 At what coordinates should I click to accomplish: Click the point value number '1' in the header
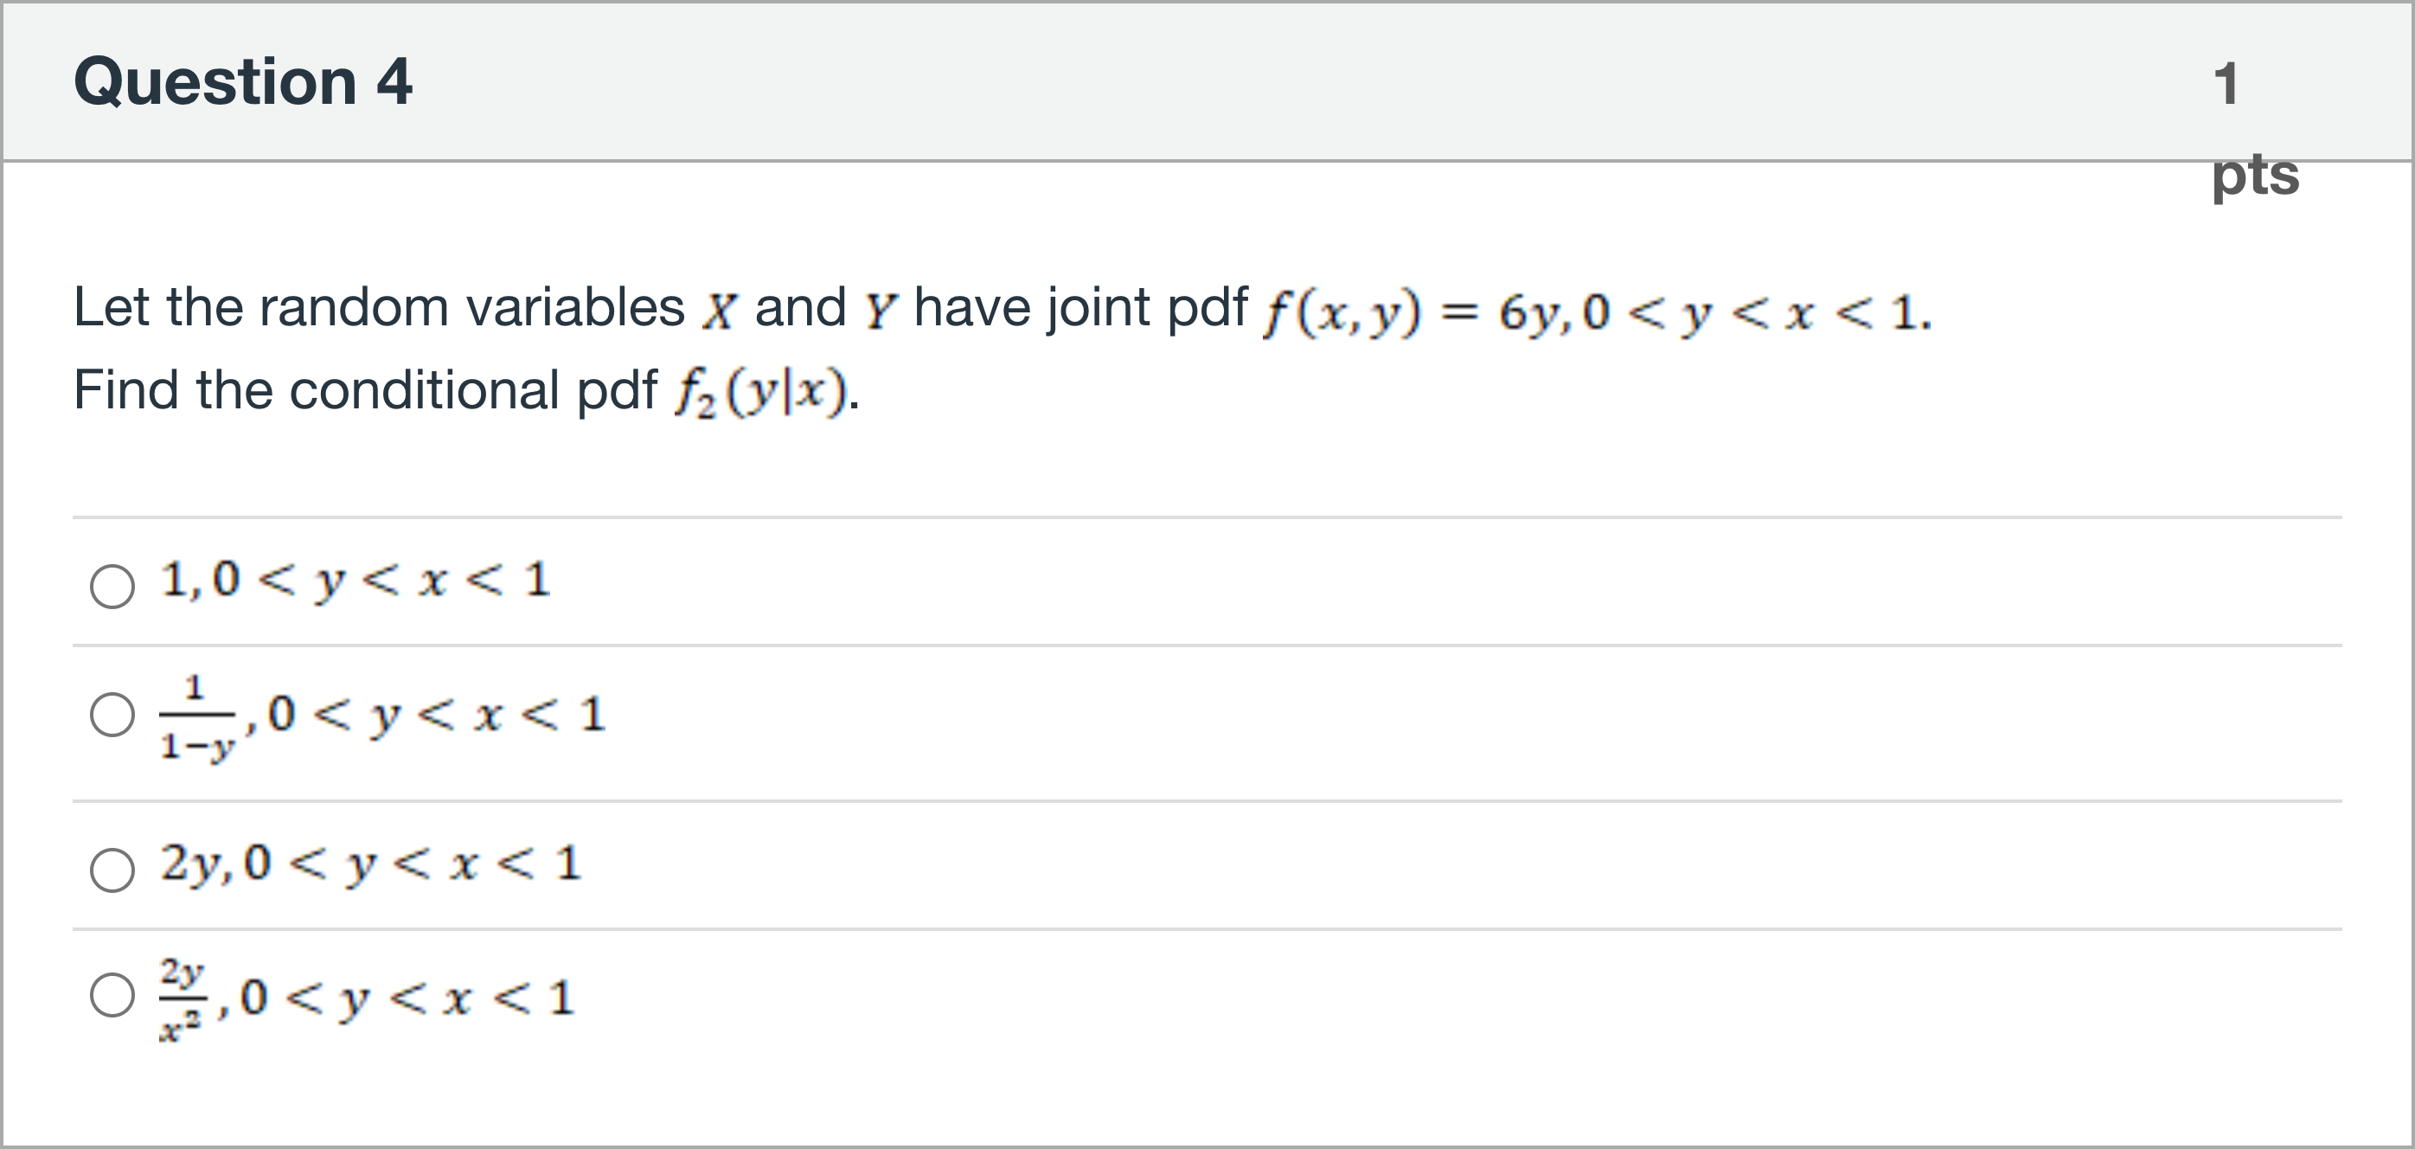click(2226, 85)
